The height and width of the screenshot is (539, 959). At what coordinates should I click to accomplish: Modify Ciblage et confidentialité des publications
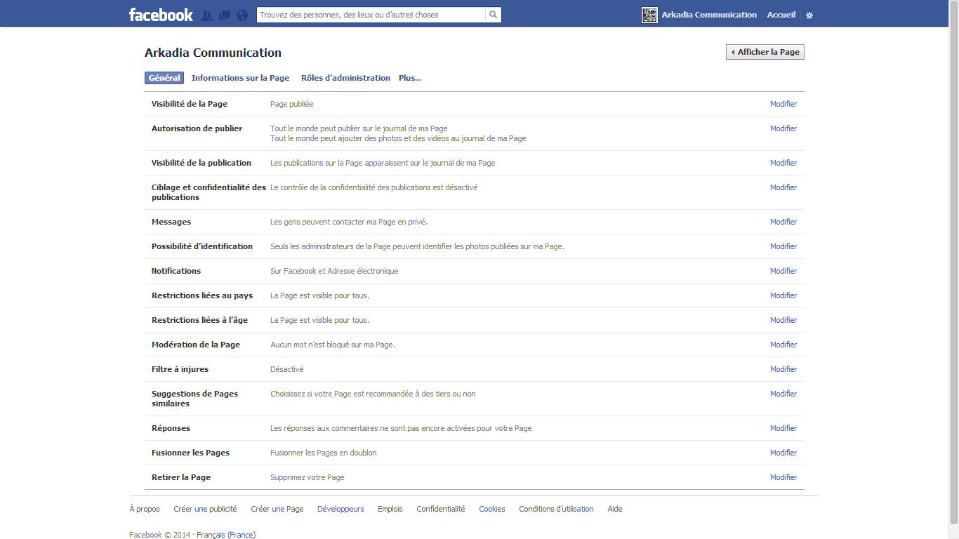783,187
